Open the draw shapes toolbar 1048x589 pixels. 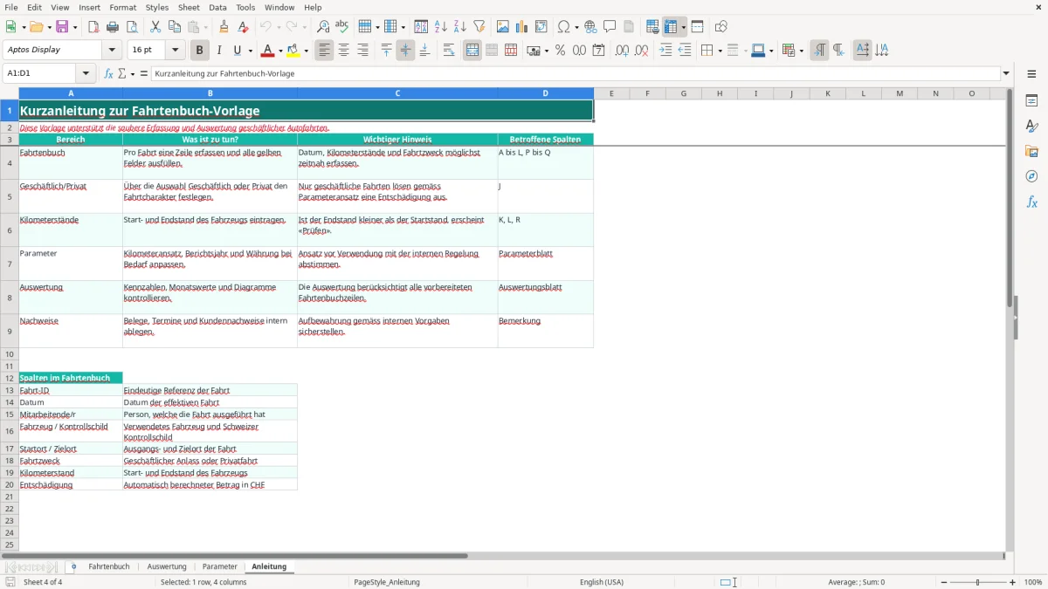[721, 27]
